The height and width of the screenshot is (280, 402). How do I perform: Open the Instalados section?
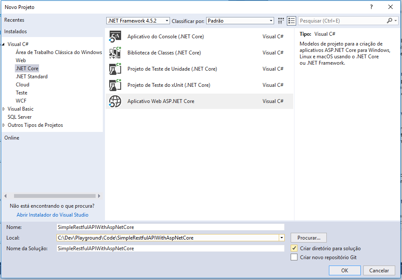[x=15, y=31]
